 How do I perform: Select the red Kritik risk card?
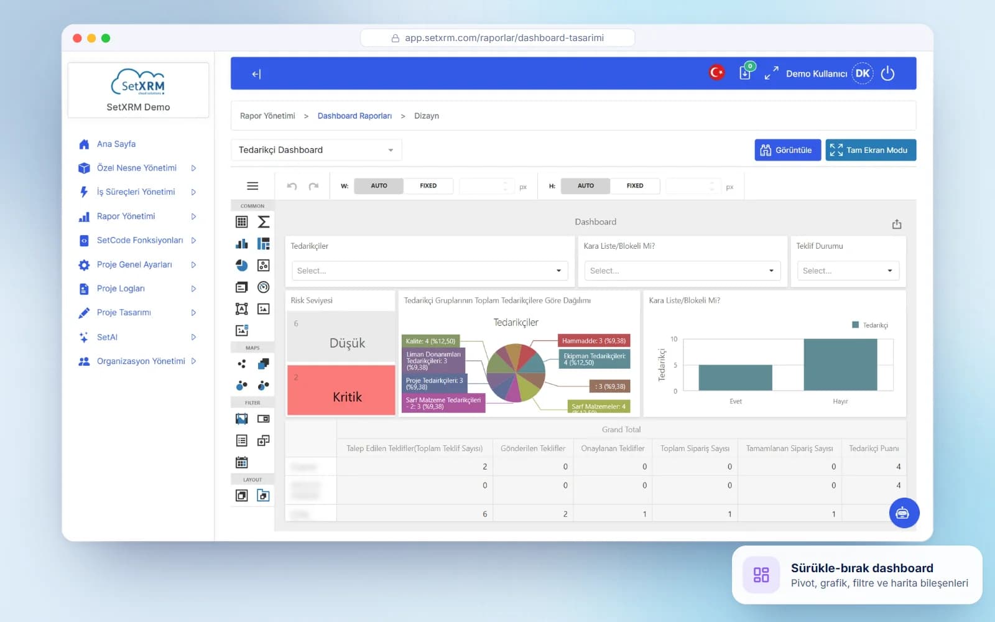(341, 390)
